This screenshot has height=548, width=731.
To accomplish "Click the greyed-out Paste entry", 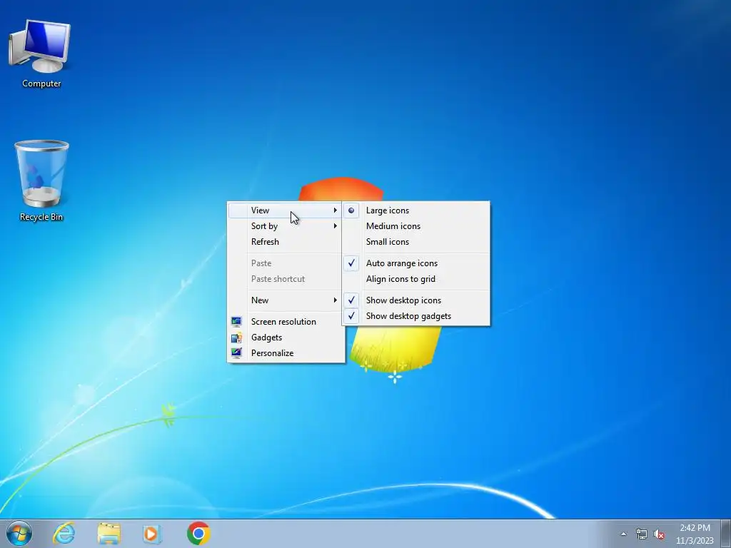I will tap(286, 263).
